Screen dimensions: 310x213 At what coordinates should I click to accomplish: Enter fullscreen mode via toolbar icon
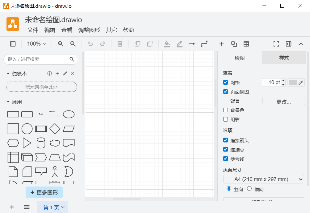(276, 44)
